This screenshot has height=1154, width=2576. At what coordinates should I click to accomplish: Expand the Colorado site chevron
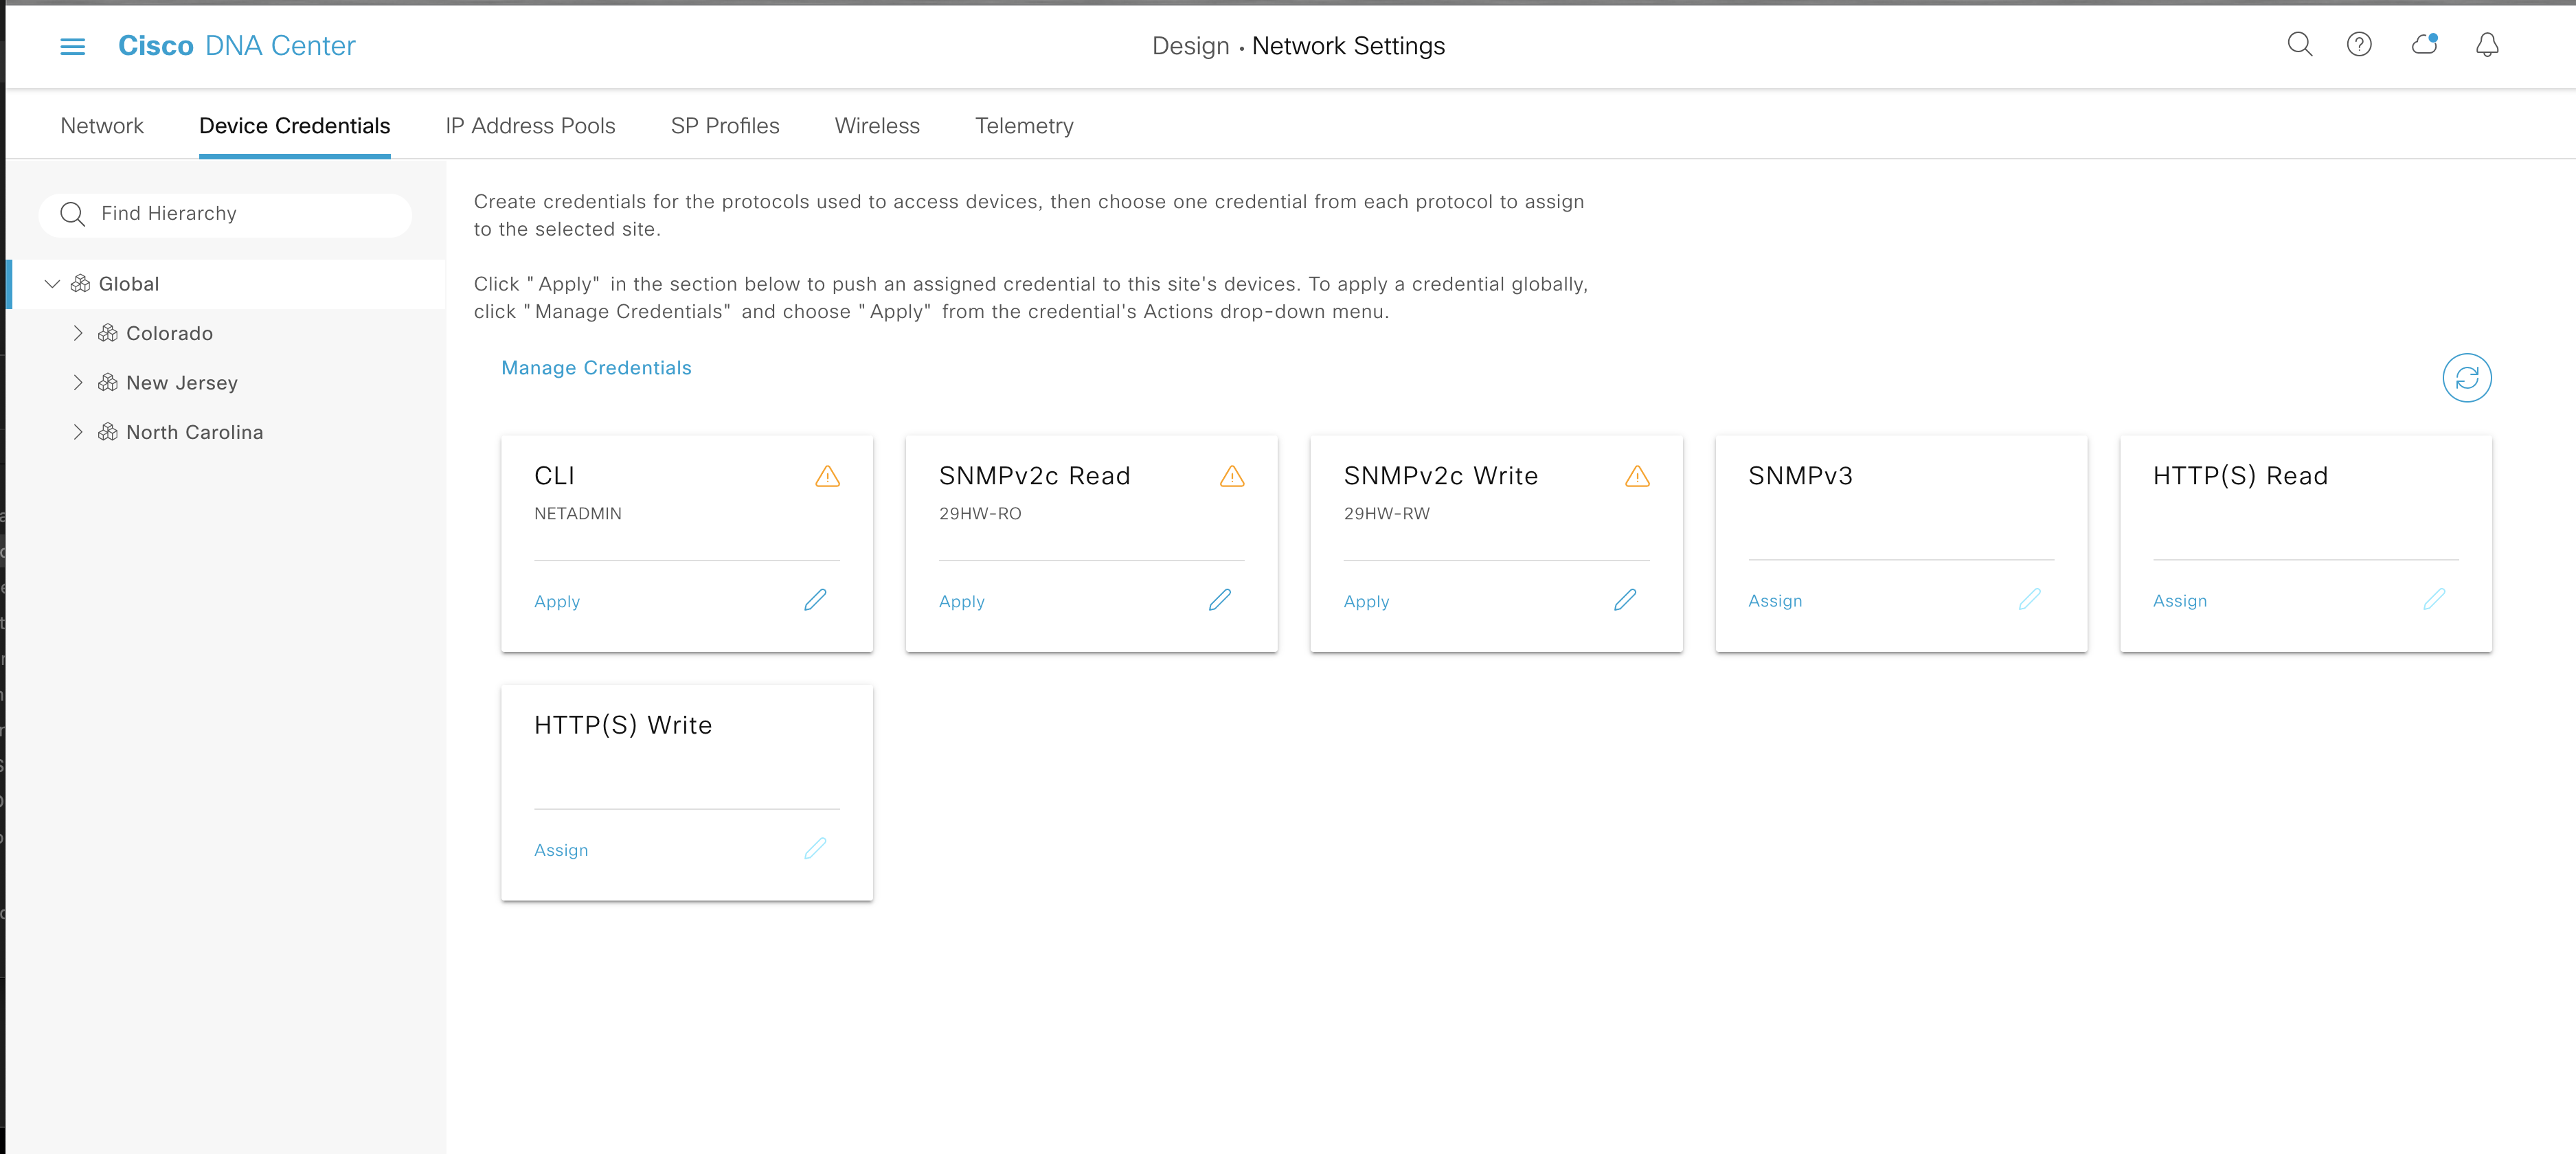78,333
